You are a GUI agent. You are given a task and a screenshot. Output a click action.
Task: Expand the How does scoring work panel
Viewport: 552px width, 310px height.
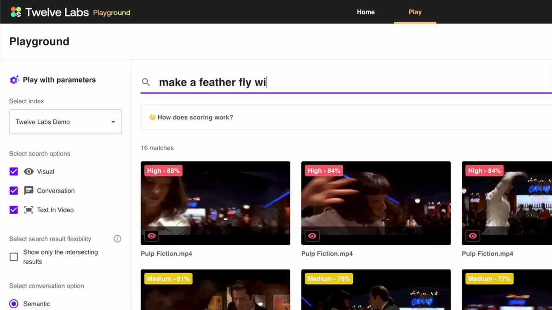coord(346,117)
